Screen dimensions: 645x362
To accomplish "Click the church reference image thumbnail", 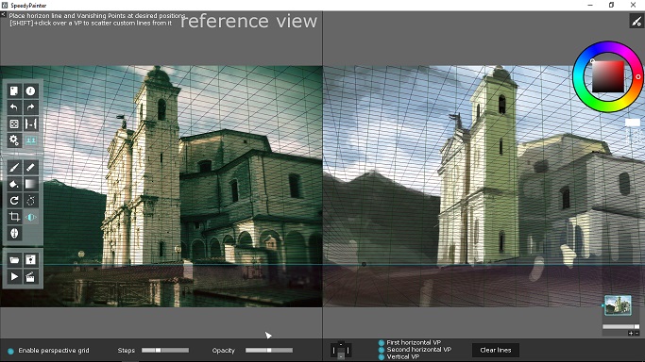I will (x=618, y=305).
